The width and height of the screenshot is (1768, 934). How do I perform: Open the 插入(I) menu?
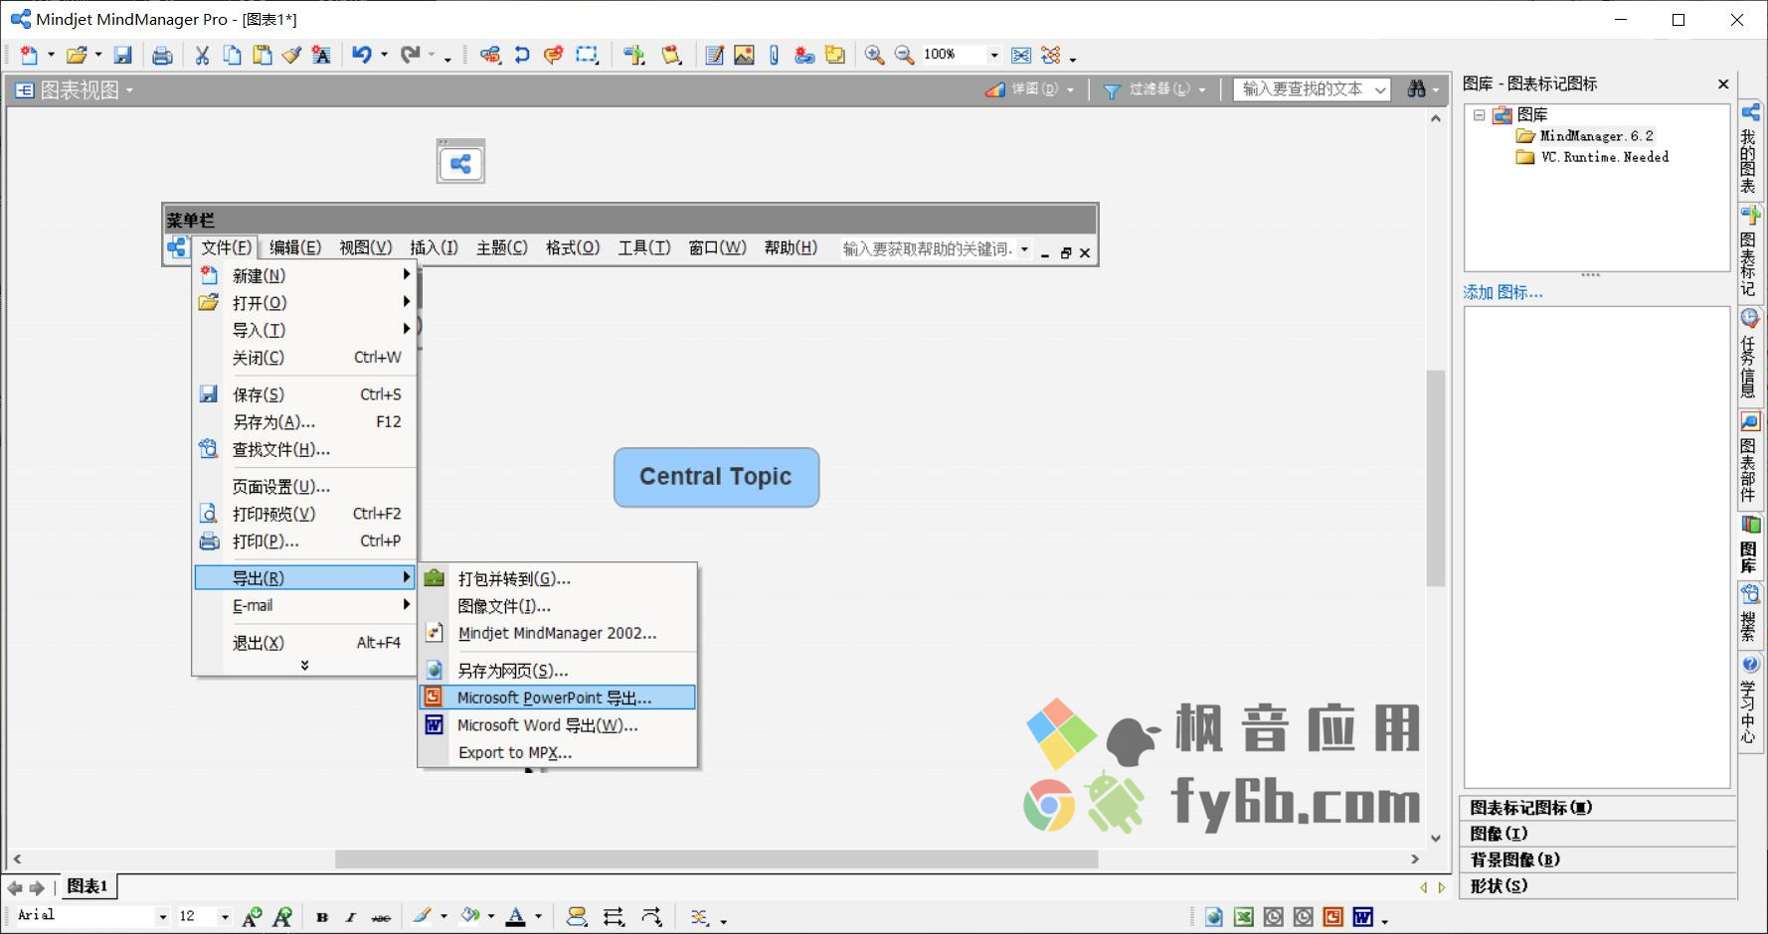click(435, 247)
